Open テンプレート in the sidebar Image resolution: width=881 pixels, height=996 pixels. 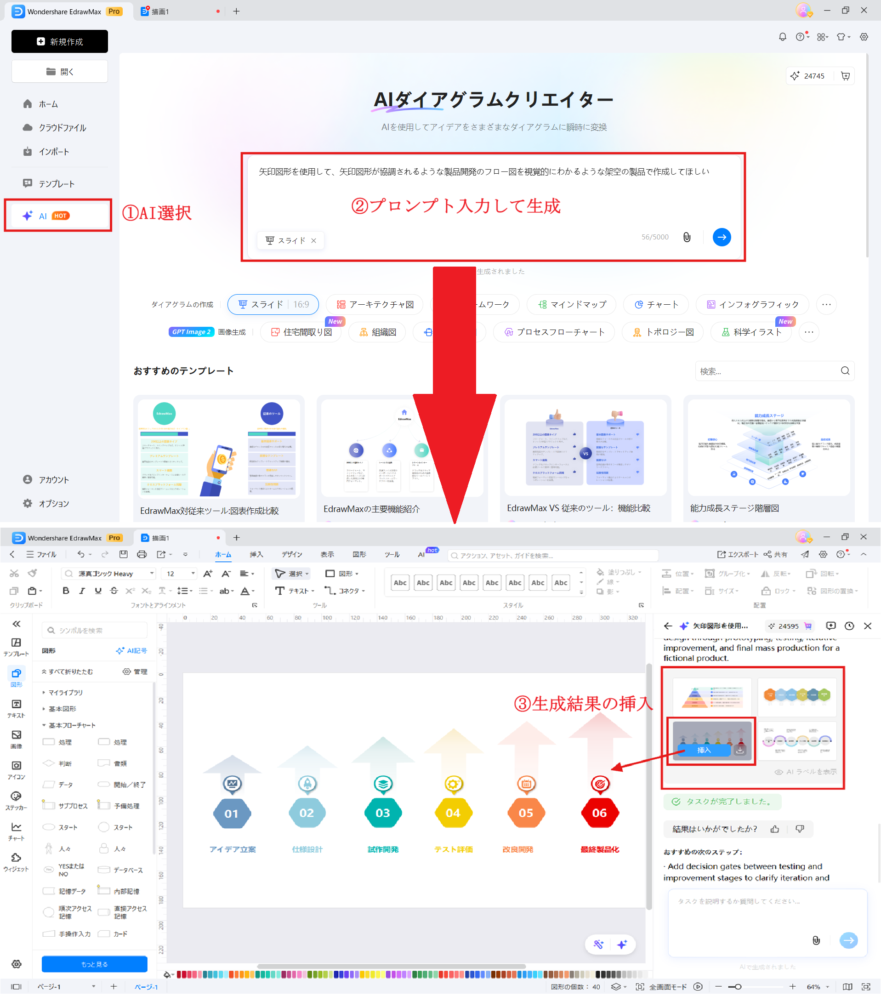tap(49, 184)
